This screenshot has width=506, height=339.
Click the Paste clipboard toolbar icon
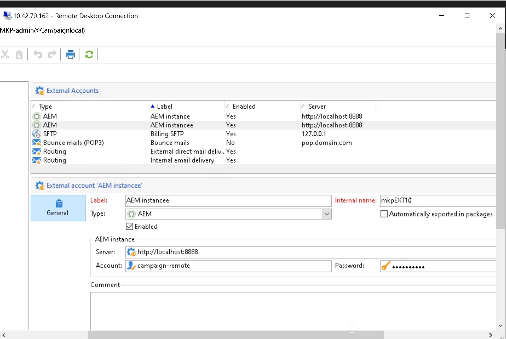click(x=19, y=55)
